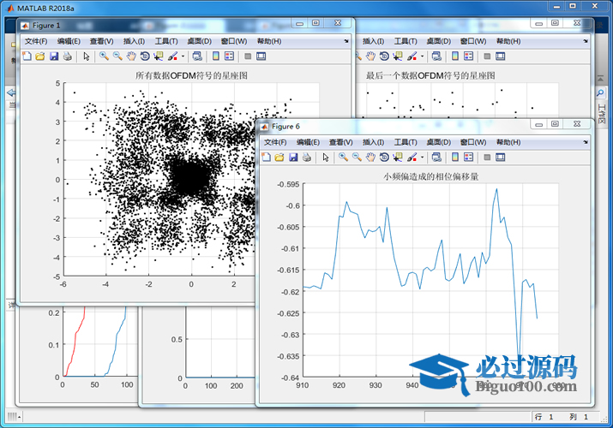Insert Colorbar icon in Figure 1 toolbar

216,56
